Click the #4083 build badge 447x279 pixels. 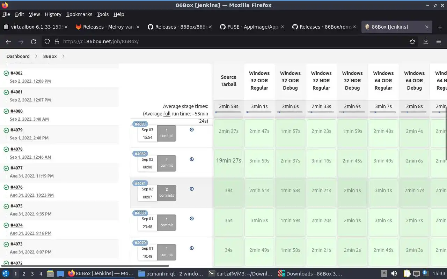point(140,124)
